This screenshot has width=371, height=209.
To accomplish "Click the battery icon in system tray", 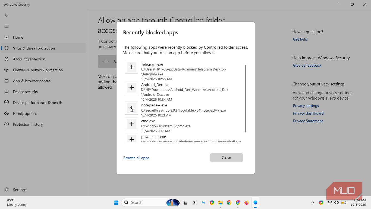I will point(344,202).
